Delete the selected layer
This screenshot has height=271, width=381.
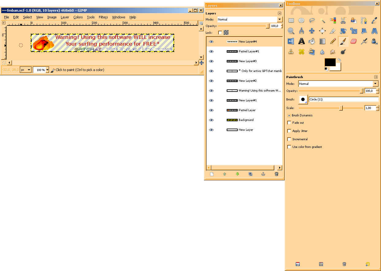tap(276, 174)
